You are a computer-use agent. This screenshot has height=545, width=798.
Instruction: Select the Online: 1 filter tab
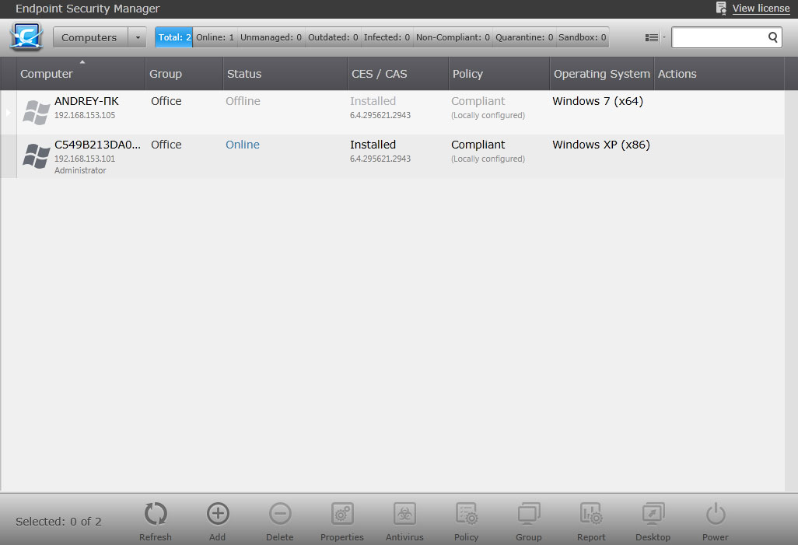tap(215, 37)
